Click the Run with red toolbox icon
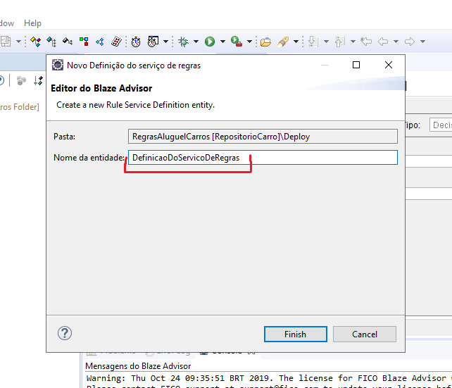 (x=237, y=42)
